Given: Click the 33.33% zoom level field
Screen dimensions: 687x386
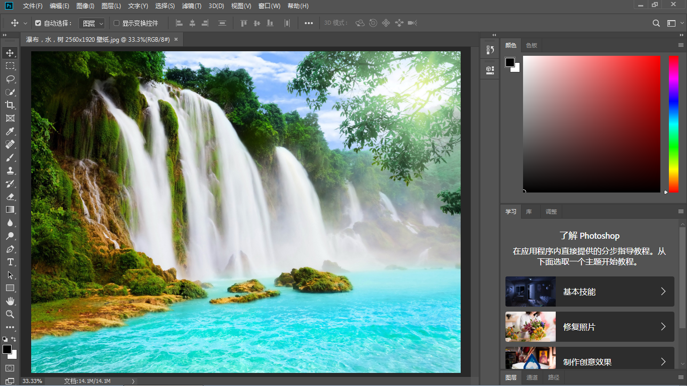Looking at the screenshot, I should tap(33, 381).
